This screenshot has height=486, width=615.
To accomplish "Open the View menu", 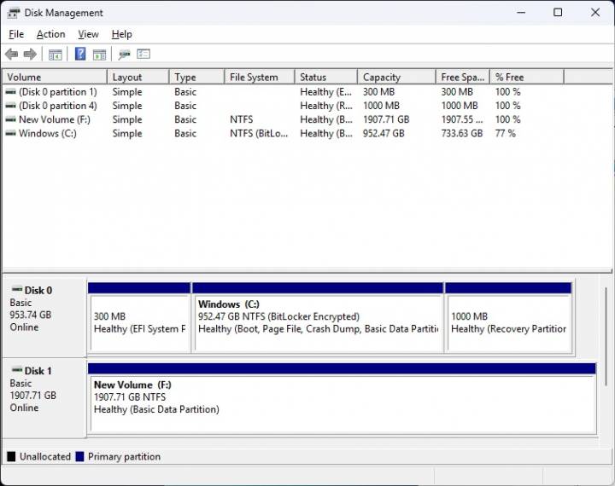I will [88, 34].
